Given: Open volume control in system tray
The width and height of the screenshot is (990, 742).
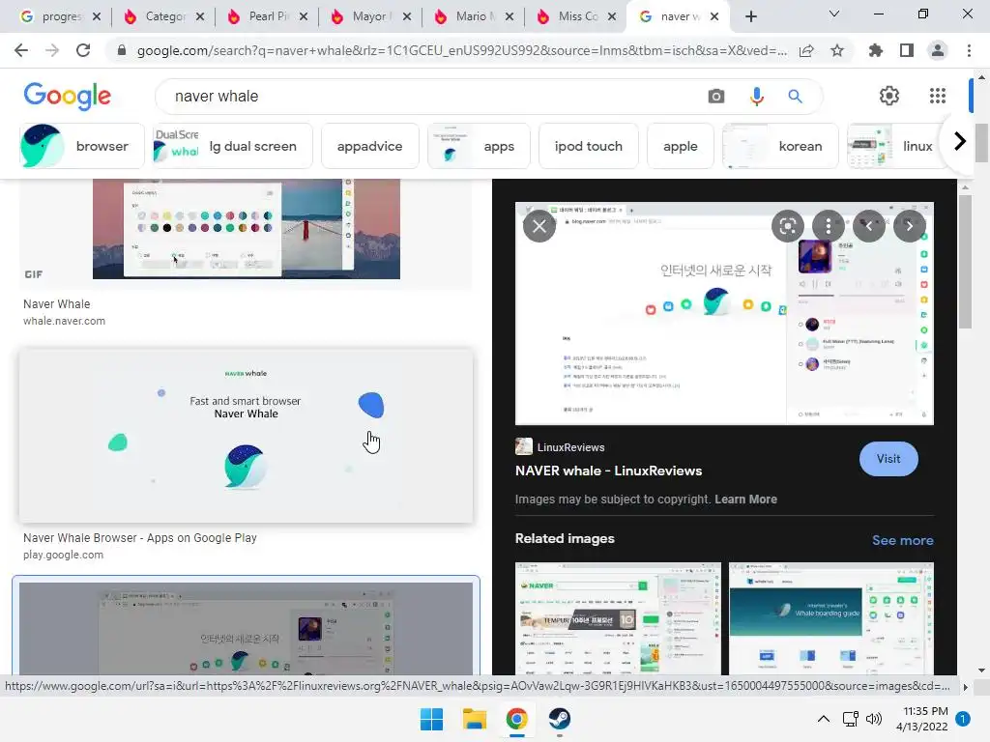Looking at the screenshot, I should point(874,719).
